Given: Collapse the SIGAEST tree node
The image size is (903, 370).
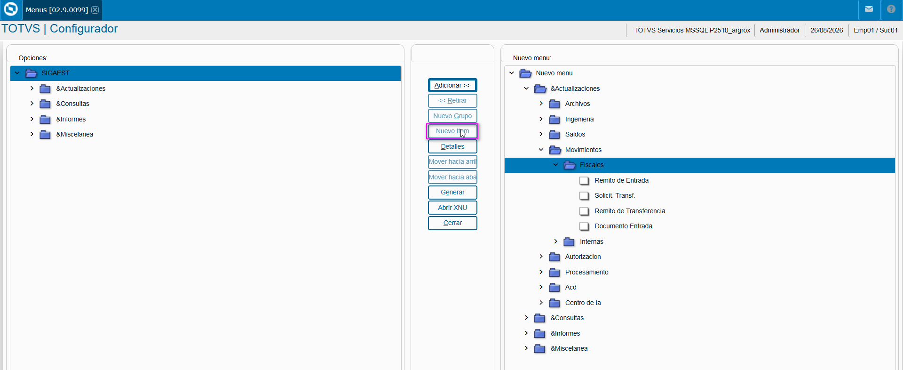Looking at the screenshot, I should coord(17,73).
